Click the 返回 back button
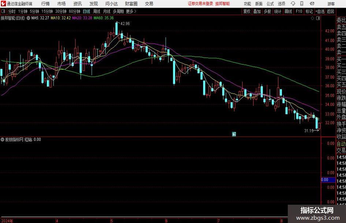 [x=330, y=11]
